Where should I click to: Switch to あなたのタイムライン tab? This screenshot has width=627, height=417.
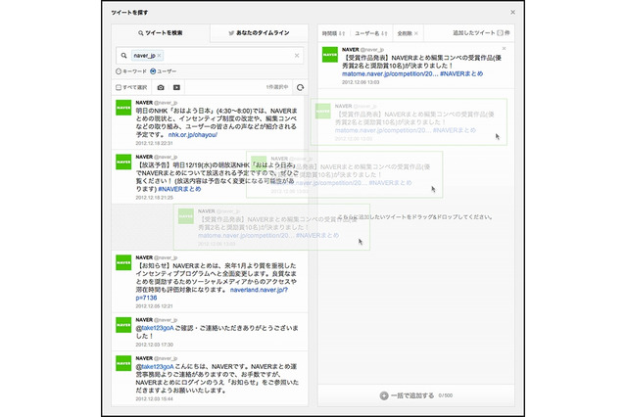coord(259,33)
